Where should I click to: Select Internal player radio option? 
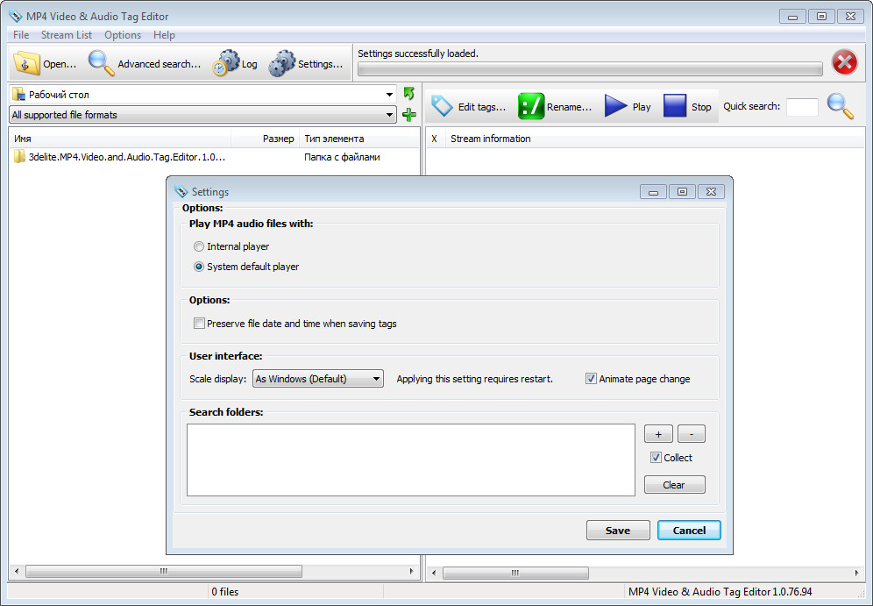point(199,246)
